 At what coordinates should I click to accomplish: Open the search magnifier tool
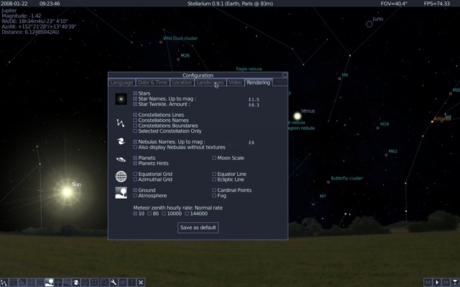[104, 282]
